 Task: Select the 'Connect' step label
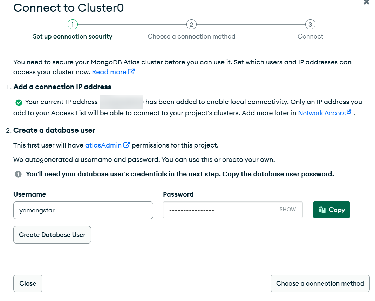pos(310,36)
